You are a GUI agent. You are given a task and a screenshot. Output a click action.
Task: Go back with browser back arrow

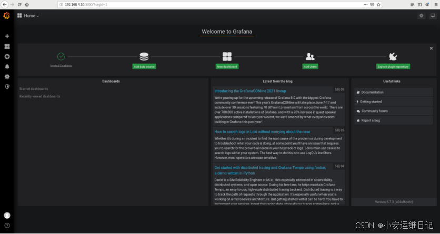click(x=5, y=5)
